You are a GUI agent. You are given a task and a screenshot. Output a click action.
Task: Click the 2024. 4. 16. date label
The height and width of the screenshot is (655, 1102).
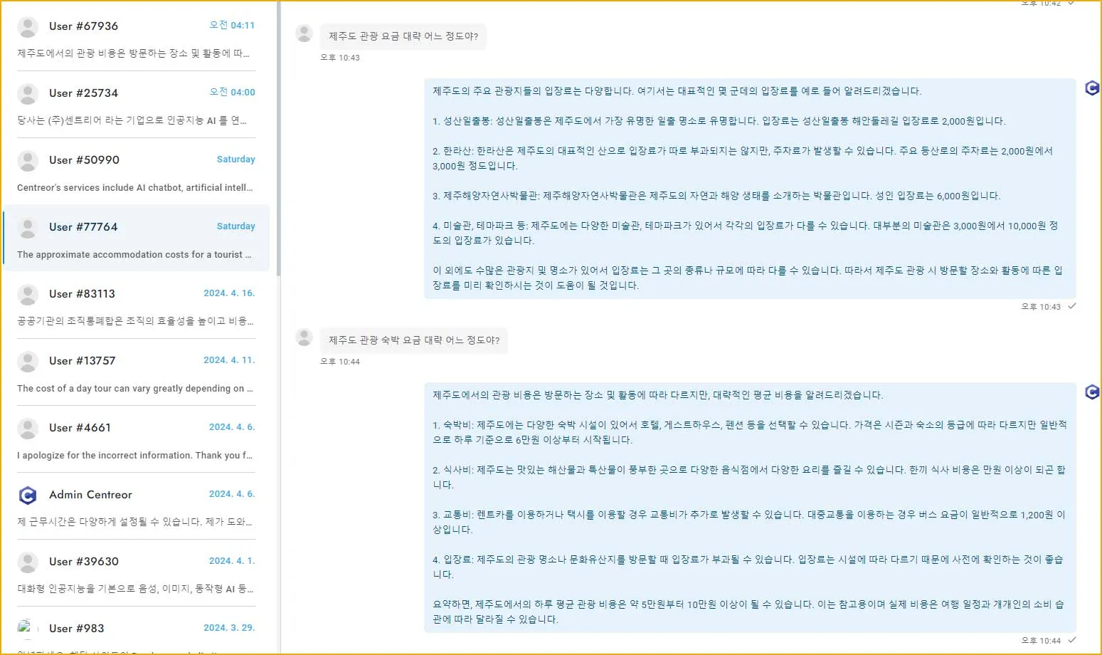point(229,293)
